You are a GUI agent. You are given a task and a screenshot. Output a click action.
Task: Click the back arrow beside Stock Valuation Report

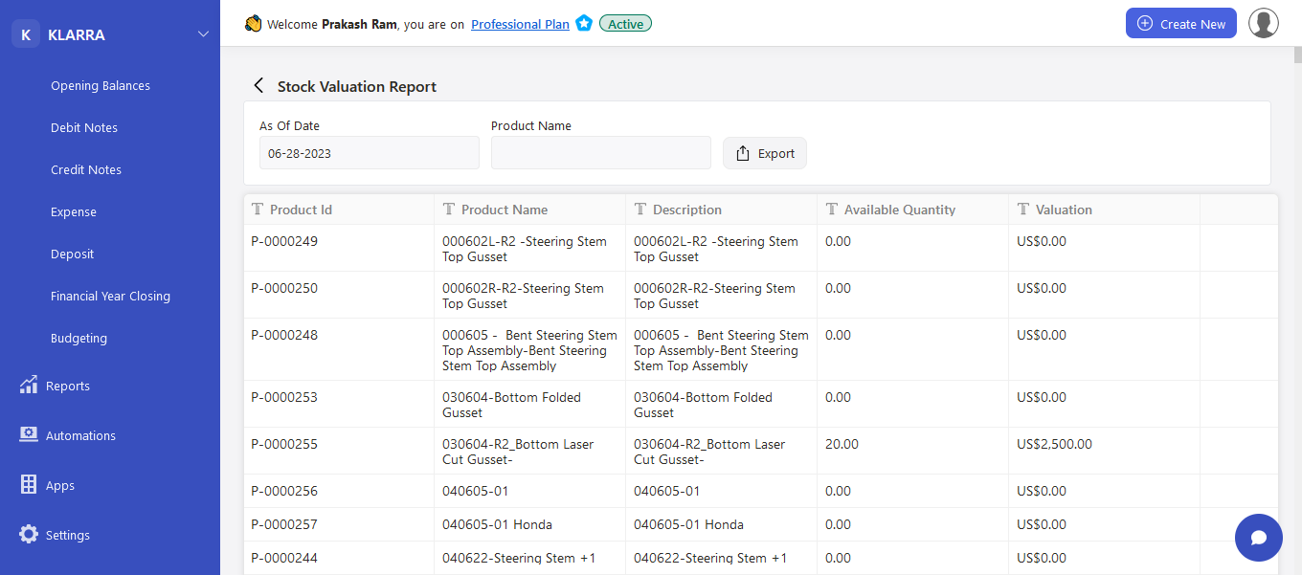[x=258, y=86]
